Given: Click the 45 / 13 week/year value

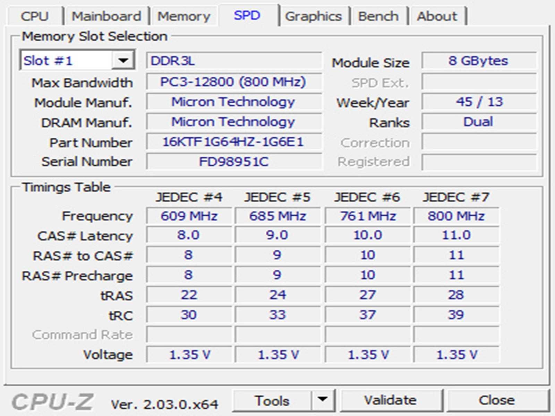Looking at the screenshot, I should coord(479,102).
